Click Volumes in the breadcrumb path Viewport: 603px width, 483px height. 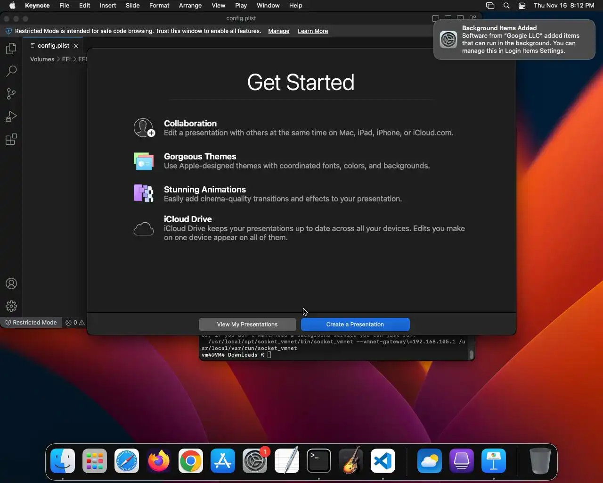click(x=42, y=59)
